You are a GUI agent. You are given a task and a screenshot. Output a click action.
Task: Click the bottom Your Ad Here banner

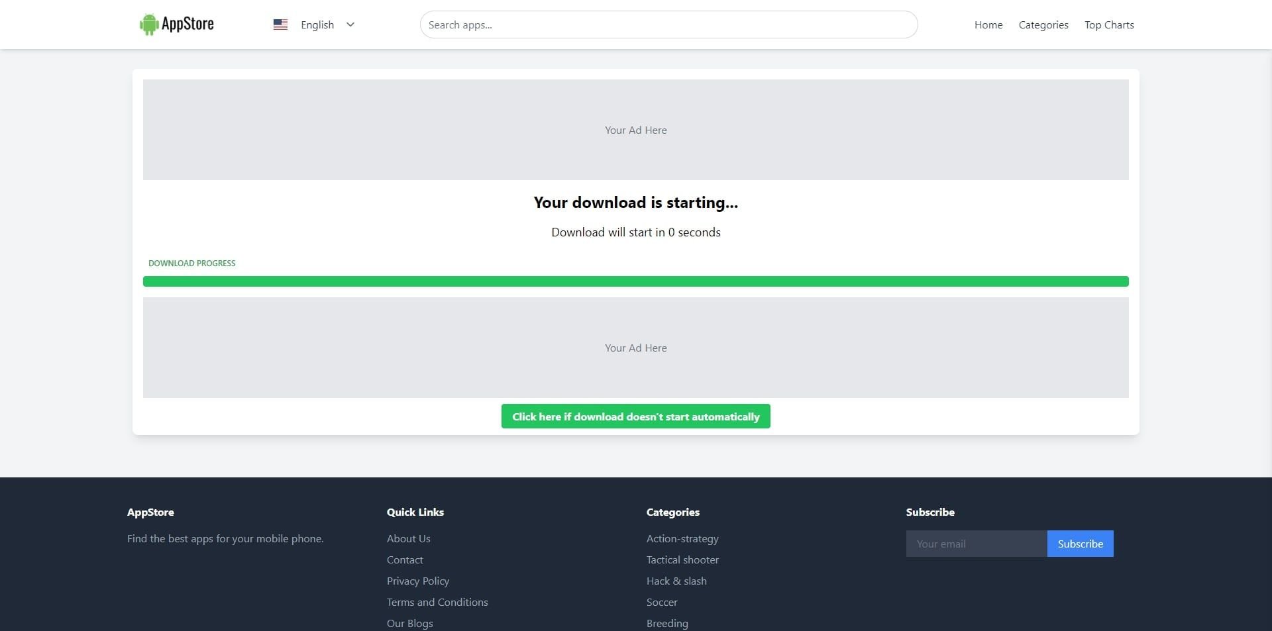[x=635, y=348]
